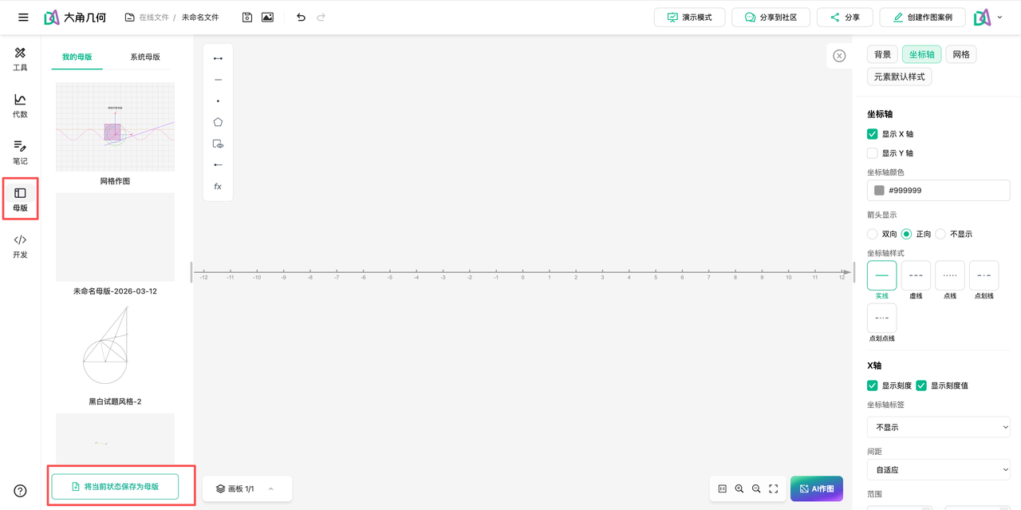Uncheck the 显示刻度值 checkbox
Viewport: 1021px width, 510px height.
[x=921, y=385]
